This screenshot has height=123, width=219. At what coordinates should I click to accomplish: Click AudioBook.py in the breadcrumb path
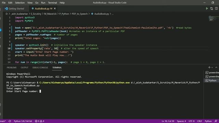click(101, 14)
